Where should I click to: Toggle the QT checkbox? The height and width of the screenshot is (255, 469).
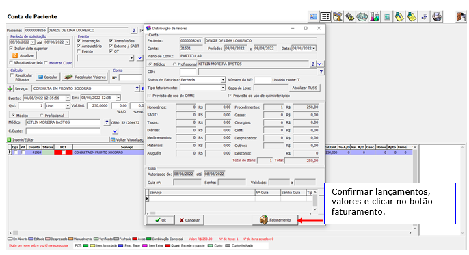[111, 52]
